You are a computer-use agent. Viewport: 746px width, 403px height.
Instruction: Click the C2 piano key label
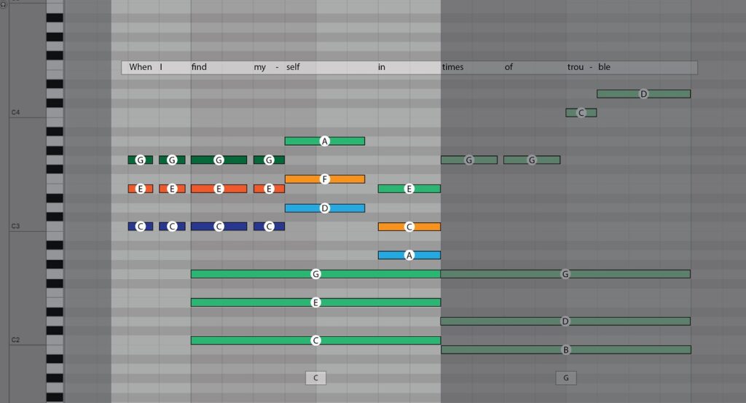(16, 340)
